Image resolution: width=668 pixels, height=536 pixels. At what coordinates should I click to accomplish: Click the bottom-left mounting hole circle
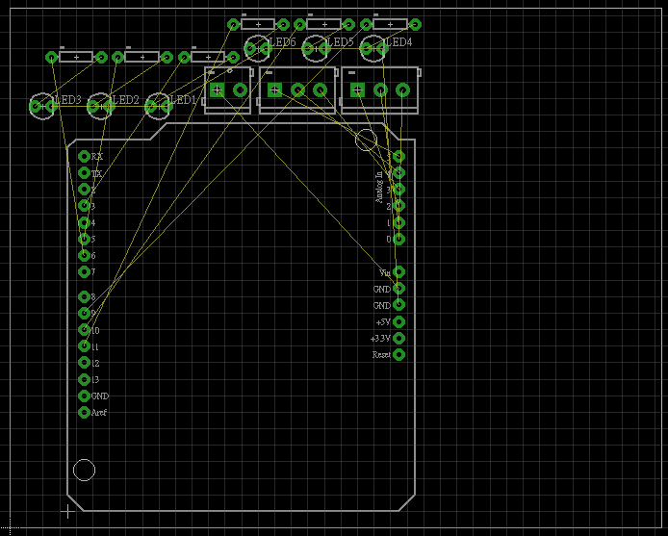click(x=85, y=470)
